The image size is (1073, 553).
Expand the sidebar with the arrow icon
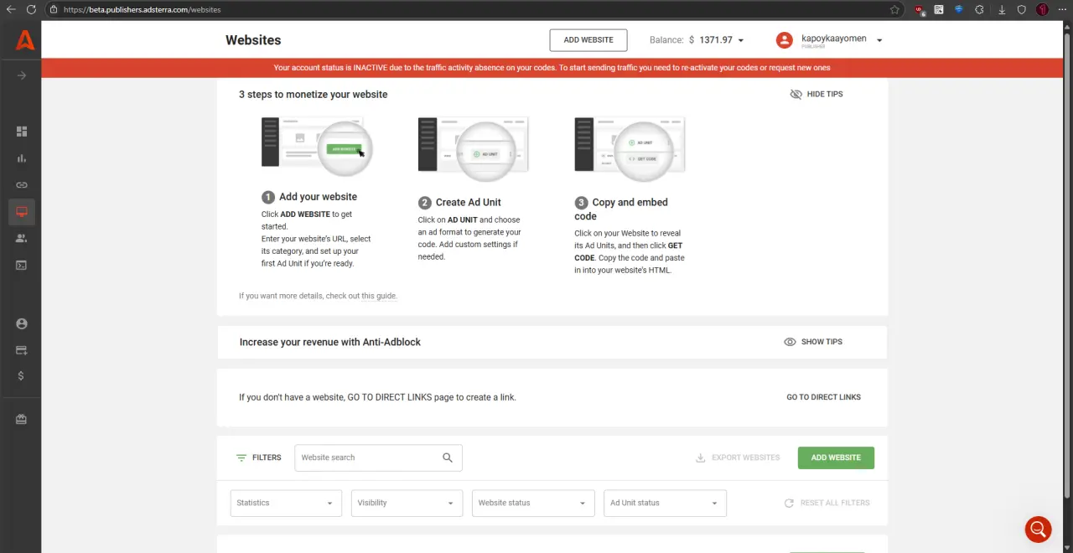pyautogui.click(x=22, y=75)
